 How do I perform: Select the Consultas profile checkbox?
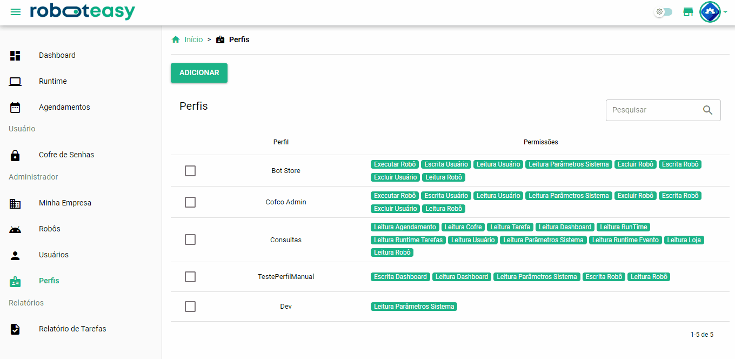[x=190, y=240]
